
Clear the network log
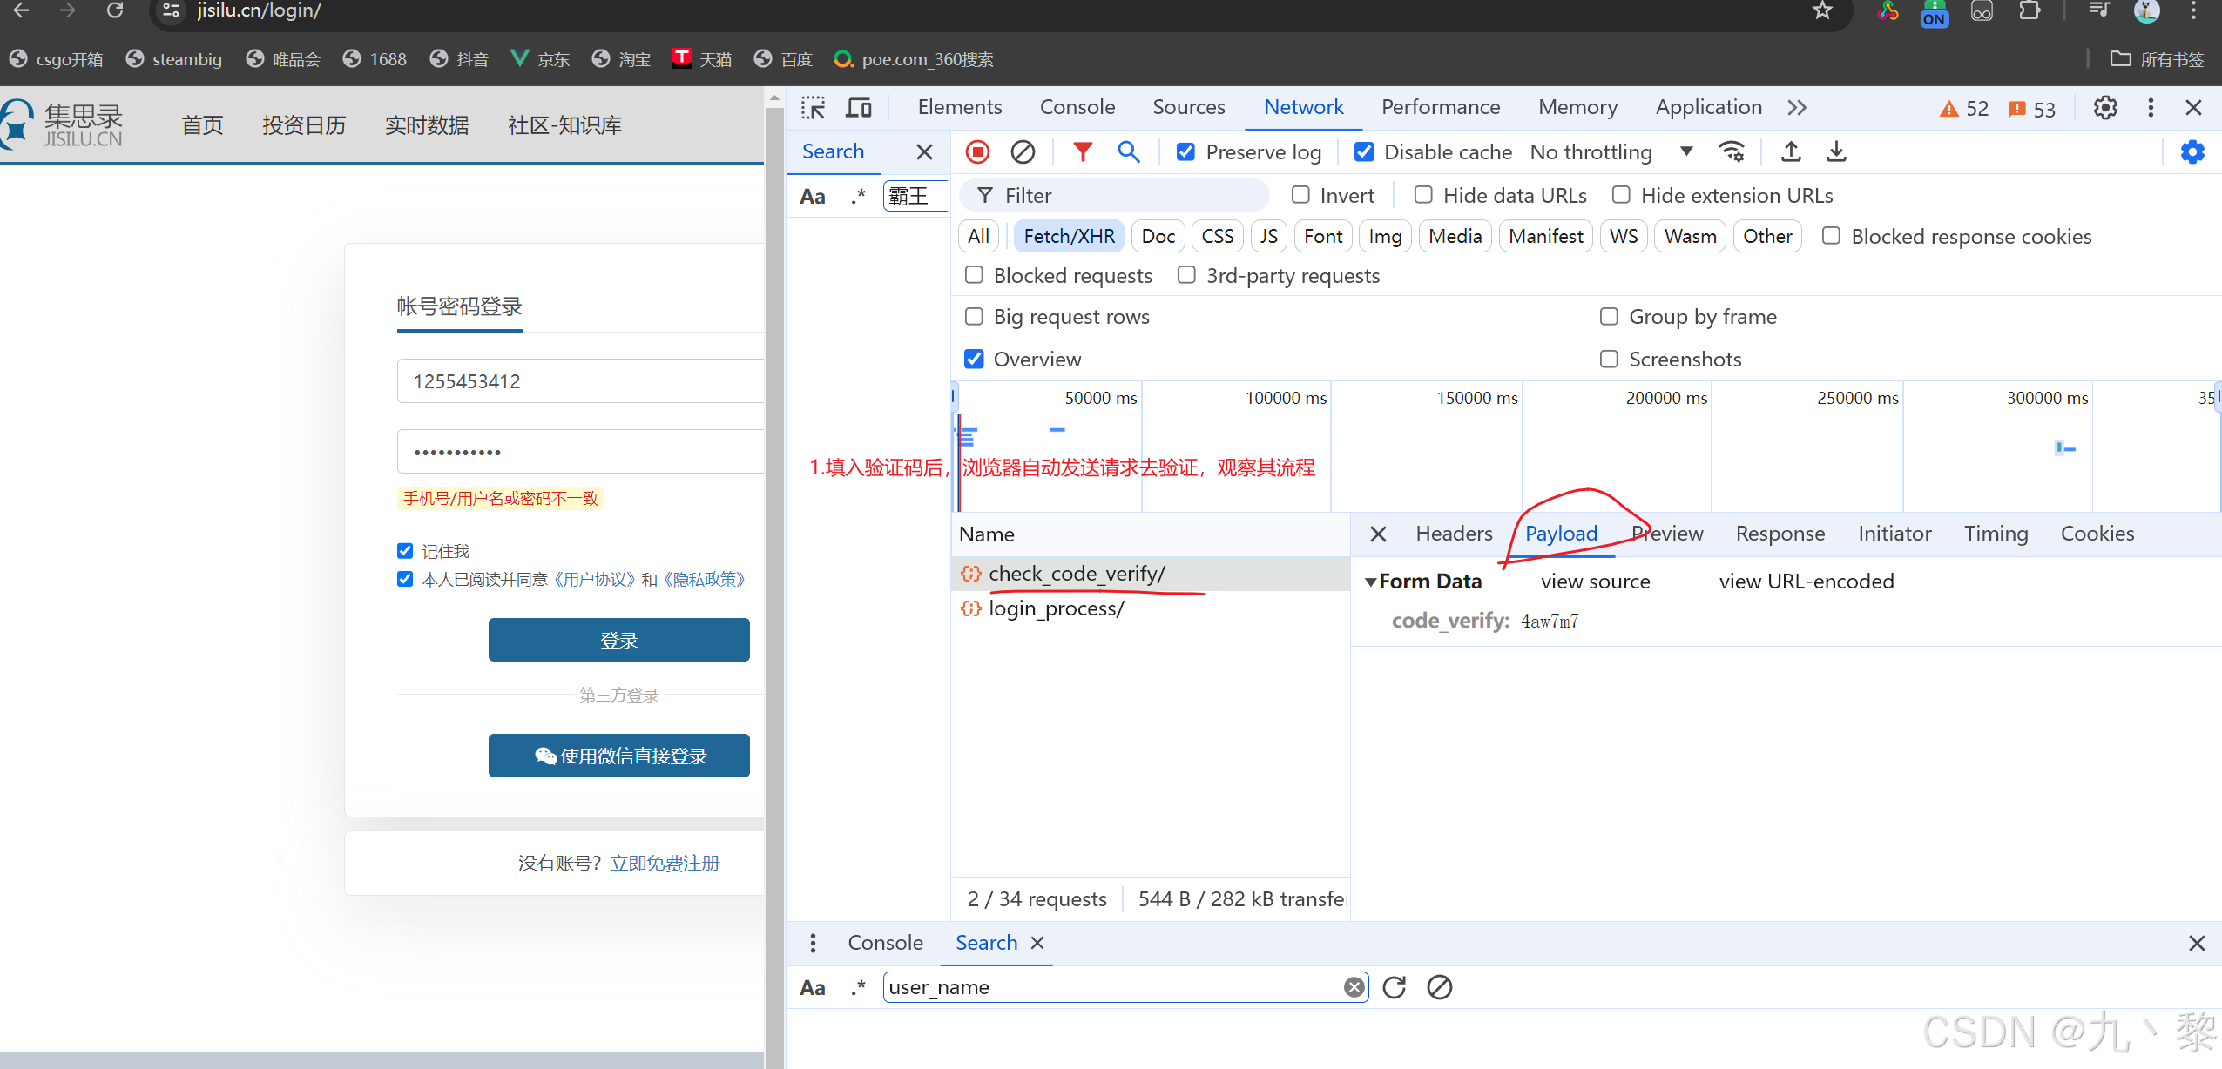[x=1023, y=152]
